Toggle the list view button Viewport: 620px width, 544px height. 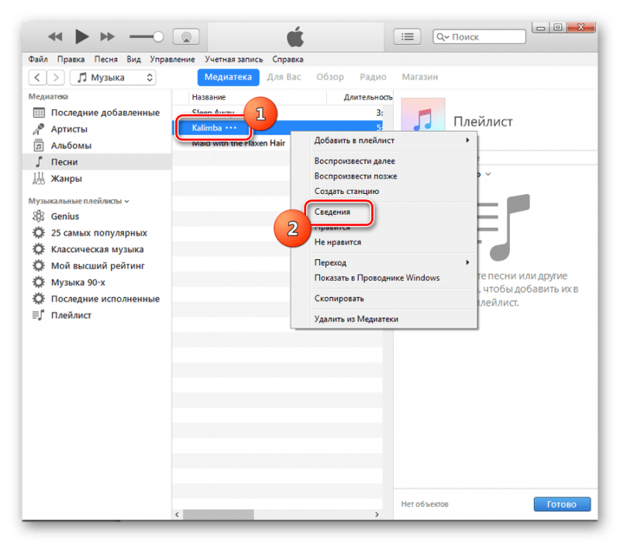point(408,36)
